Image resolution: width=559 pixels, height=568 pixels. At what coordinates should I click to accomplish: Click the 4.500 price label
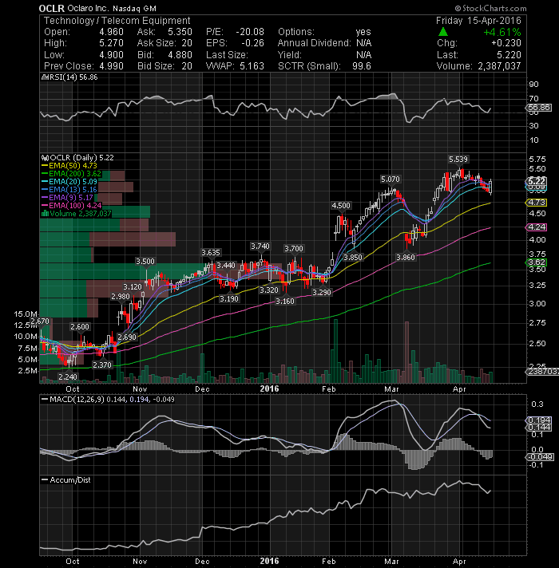coord(341,206)
